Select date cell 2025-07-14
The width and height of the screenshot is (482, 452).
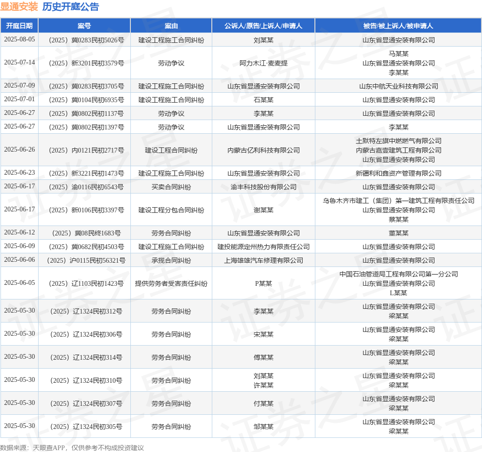19,63
